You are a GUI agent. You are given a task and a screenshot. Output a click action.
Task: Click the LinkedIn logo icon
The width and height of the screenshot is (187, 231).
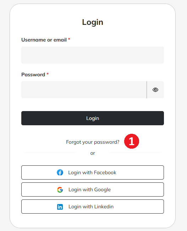60,207
